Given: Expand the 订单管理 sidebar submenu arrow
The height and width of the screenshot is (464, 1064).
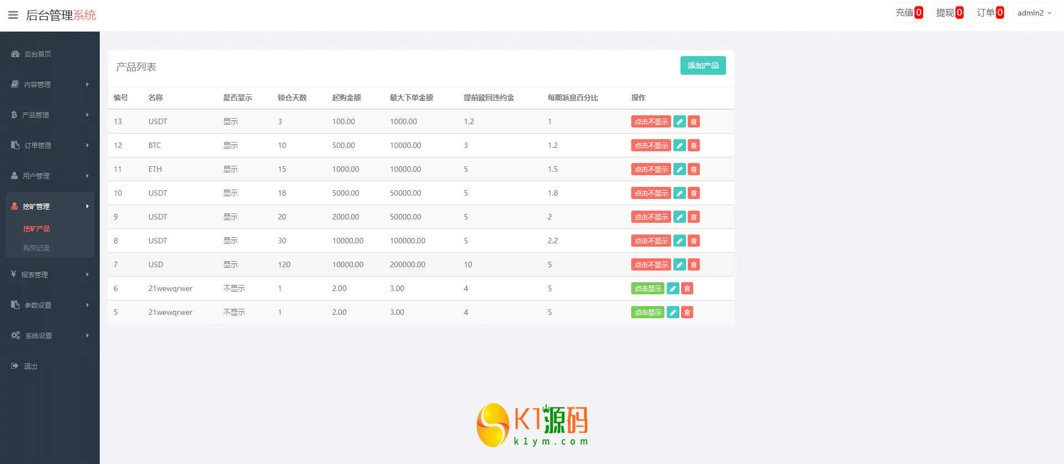Looking at the screenshot, I should pyautogui.click(x=87, y=145).
